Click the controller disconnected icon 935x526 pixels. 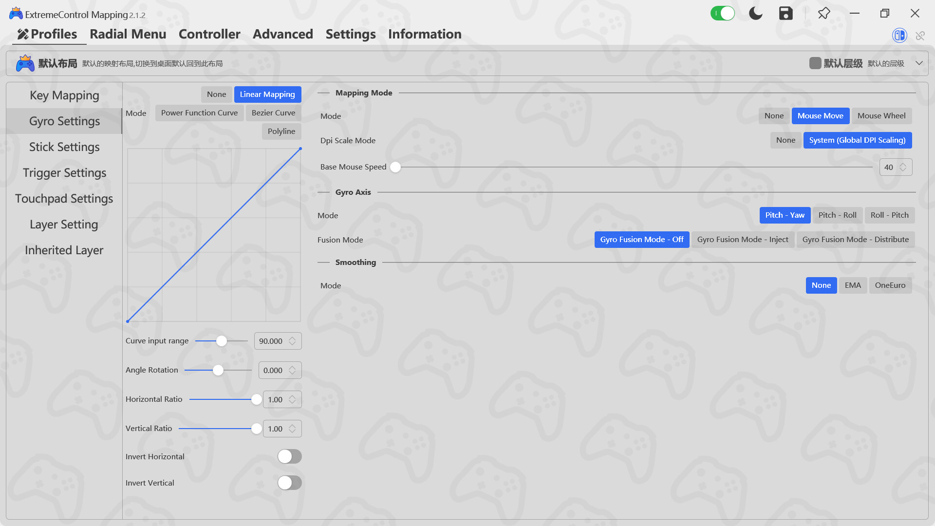click(x=920, y=35)
